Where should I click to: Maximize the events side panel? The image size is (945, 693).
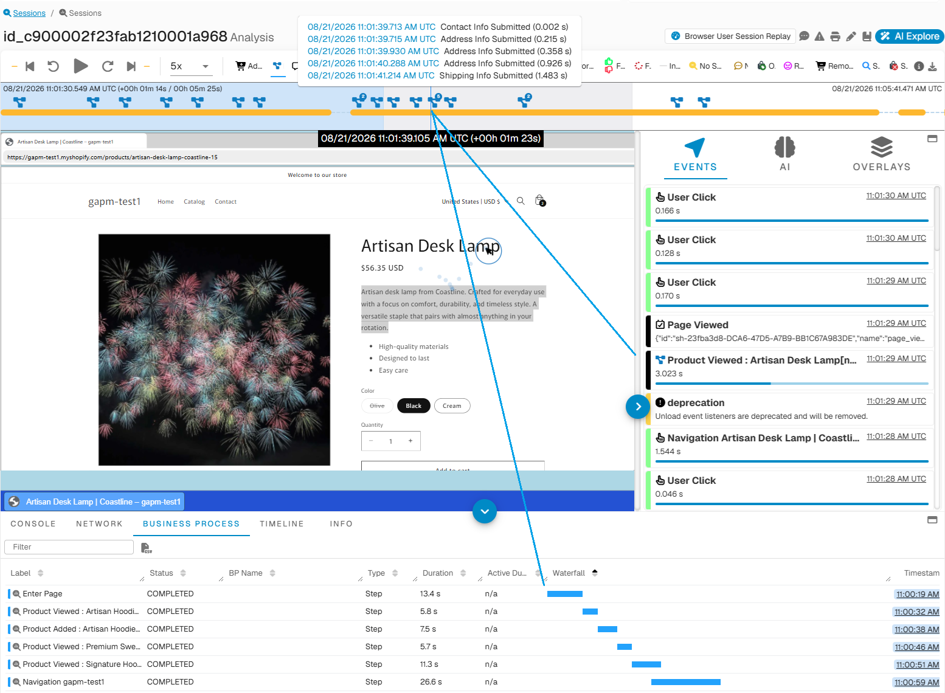point(932,139)
